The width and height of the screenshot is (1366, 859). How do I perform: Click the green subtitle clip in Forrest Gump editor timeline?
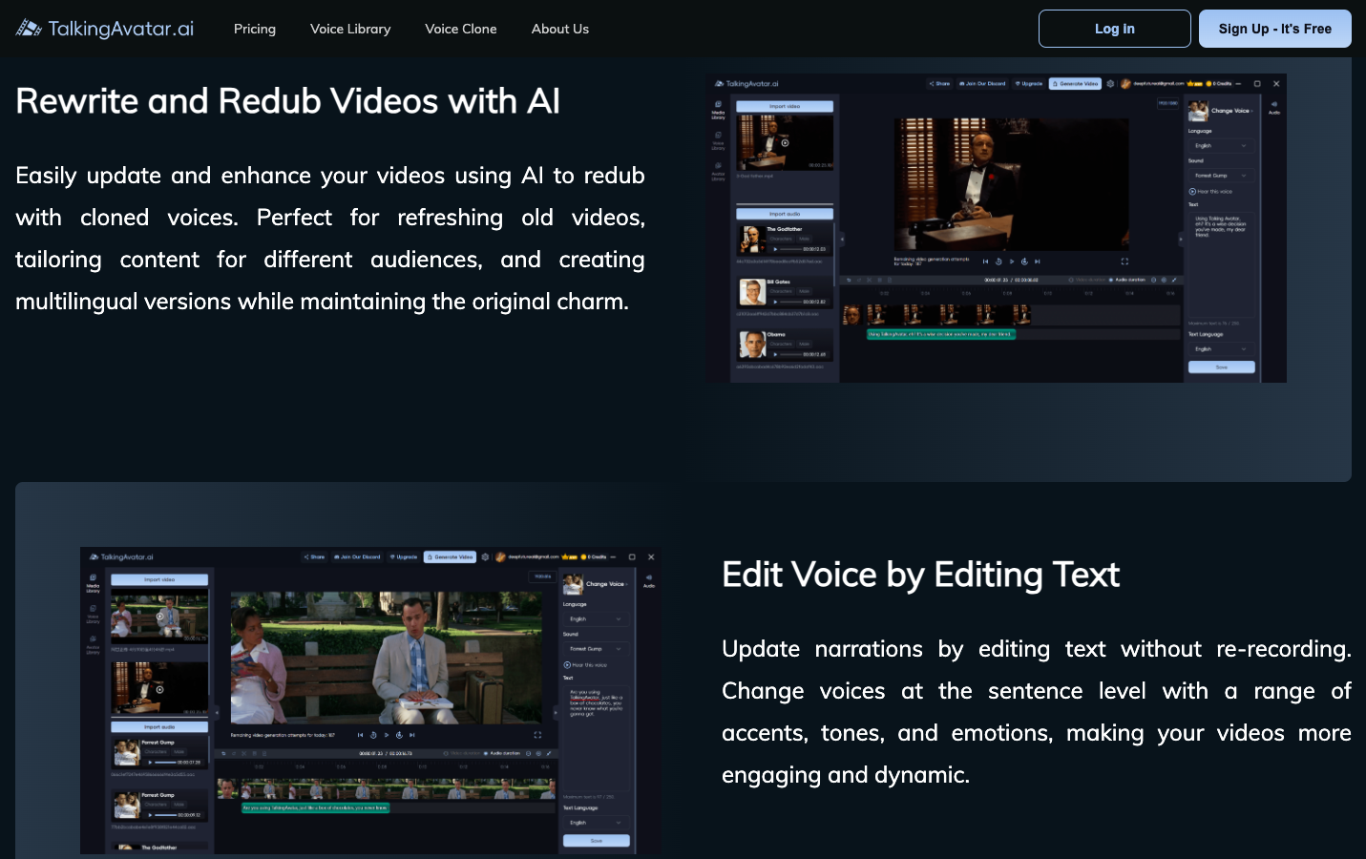coord(315,807)
